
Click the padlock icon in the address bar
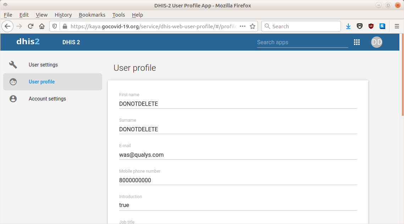(65, 26)
